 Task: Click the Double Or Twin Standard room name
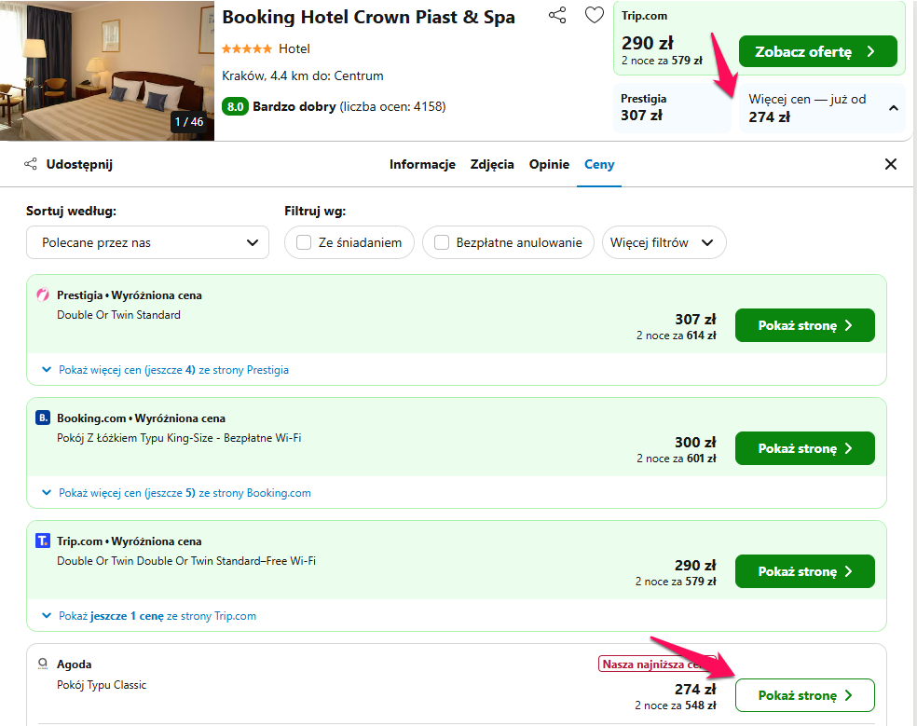pos(118,315)
